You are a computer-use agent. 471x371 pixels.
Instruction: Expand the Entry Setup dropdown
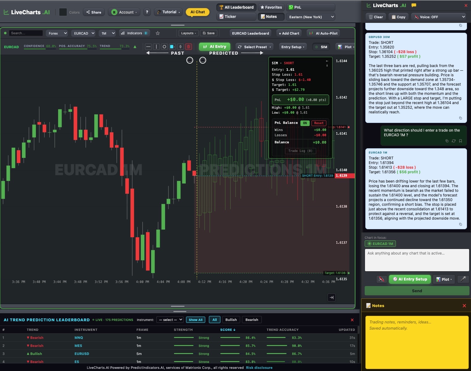pos(293,47)
